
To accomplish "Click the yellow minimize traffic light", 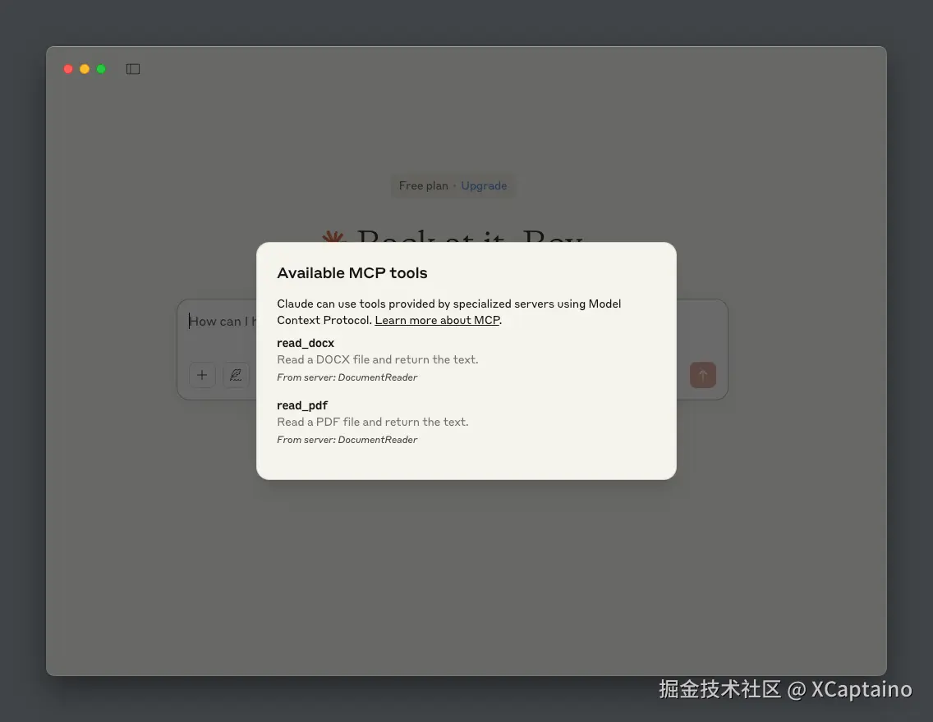I will [84, 69].
